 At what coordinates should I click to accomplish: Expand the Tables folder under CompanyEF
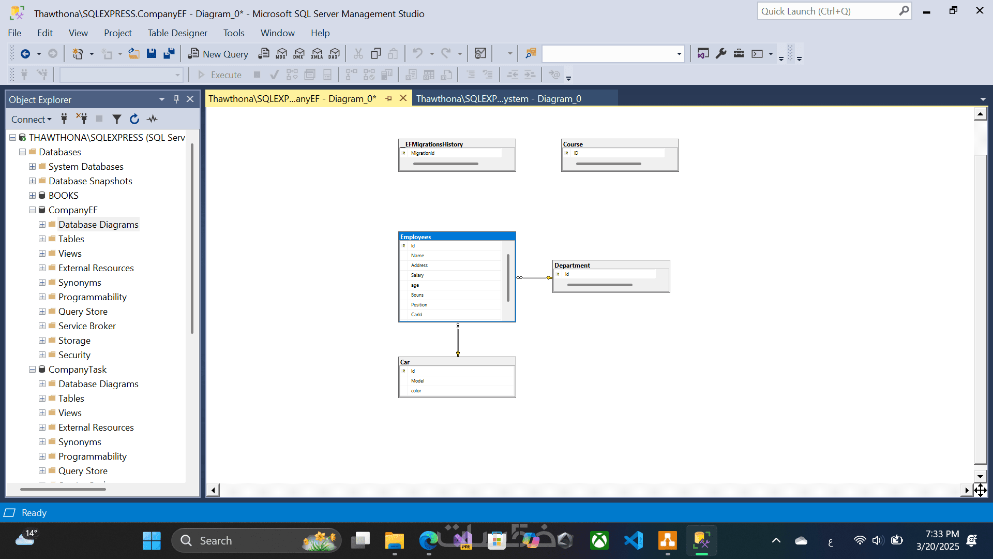coord(42,239)
